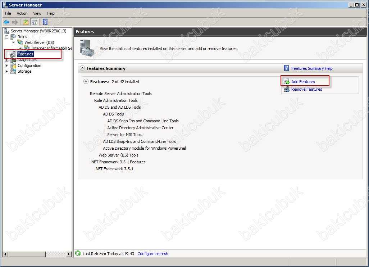The width and height of the screenshot is (369, 267).
Task: Click the .NET Framework 3.5.1 sub-entry
Action: (114, 168)
